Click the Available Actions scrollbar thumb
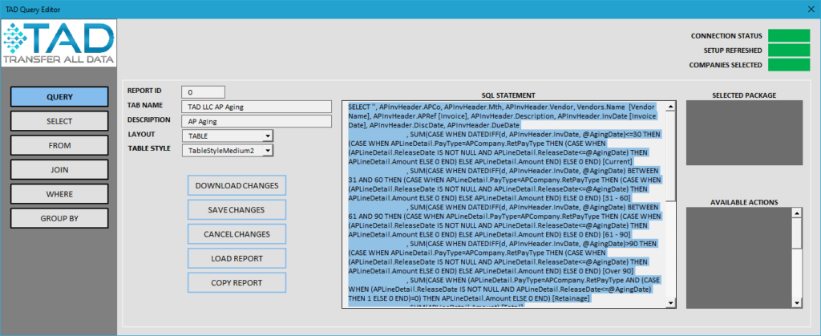Screen dimensions: 821x336 point(796,233)
